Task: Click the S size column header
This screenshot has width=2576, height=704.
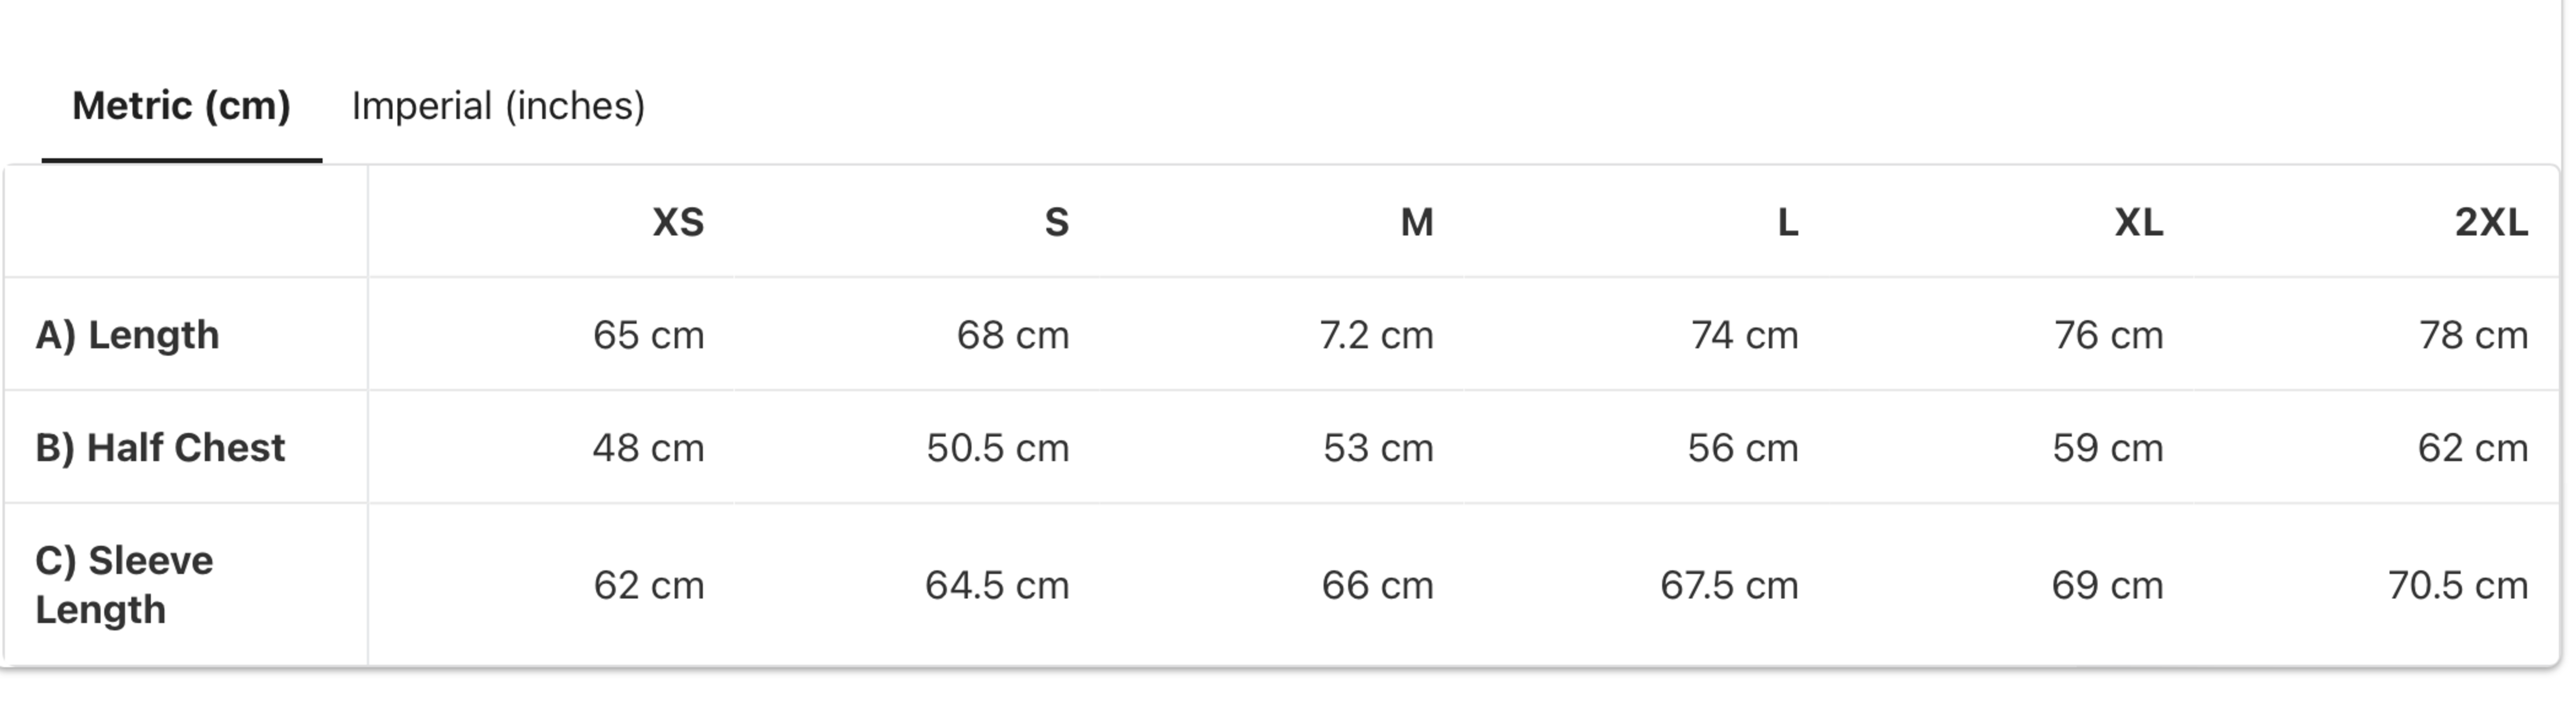Action: pos(1057,222)
